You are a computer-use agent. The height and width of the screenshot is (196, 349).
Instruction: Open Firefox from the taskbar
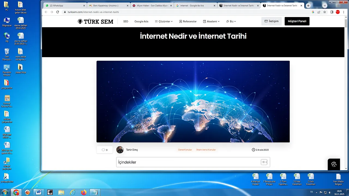(x=83, y=192)
